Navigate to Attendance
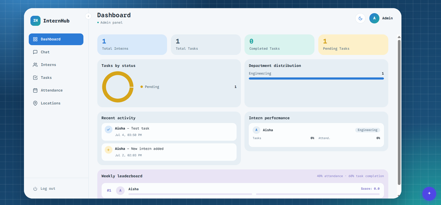 point(56,91)
